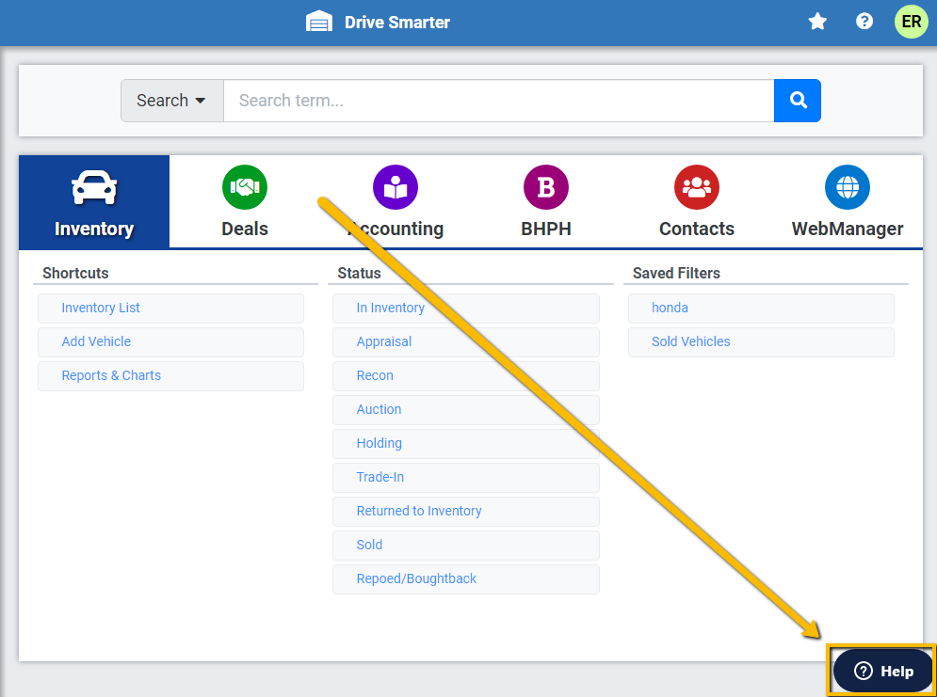Click the floating Help button
Viewport: 937px width, 697px height.
click(x=882, y=671)
